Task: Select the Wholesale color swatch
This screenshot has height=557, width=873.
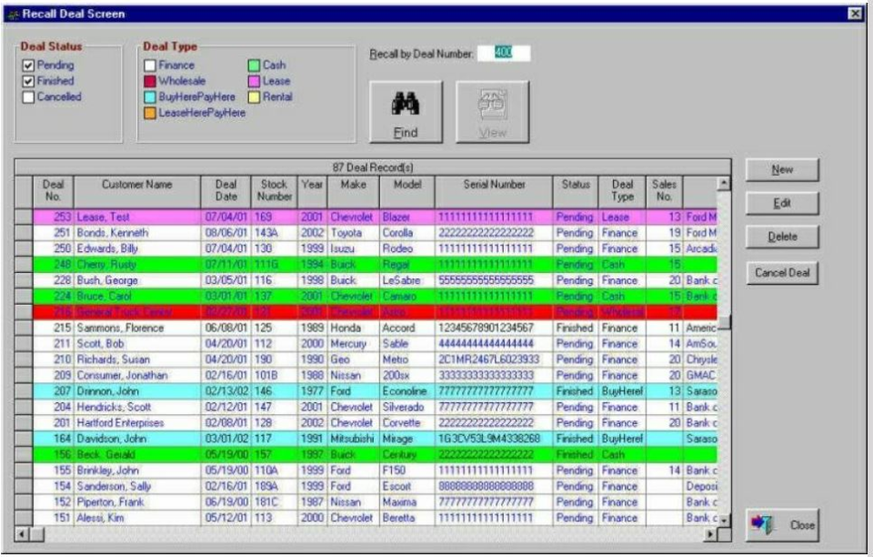Action: pyautogui.click(x=151, y=79)
